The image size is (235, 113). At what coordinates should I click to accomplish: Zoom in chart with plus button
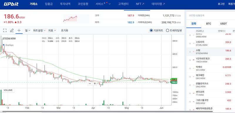(95, 84)
